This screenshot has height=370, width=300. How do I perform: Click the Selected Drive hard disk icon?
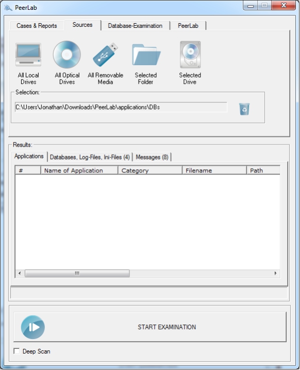click(190, 55)
